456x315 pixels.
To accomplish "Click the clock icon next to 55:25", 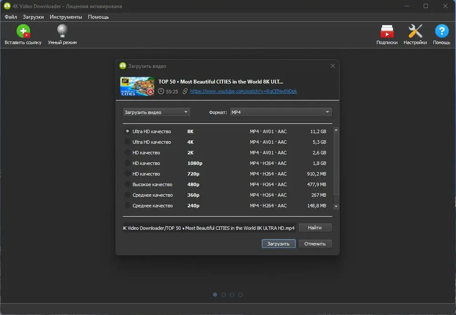I will tap(161, 91).
